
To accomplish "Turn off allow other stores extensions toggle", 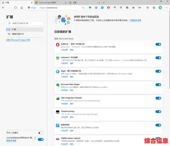I will point(41,139).
